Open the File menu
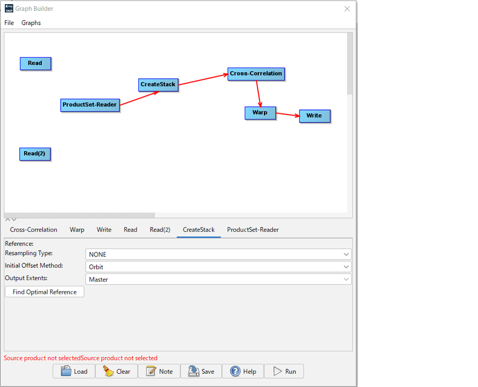 tap(9, 23)
